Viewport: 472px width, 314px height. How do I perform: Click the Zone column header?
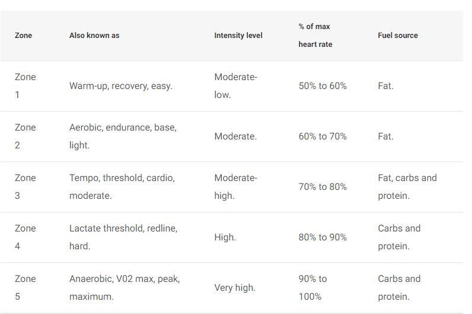tap(23, 36)
